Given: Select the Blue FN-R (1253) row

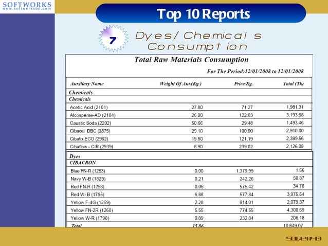Looking at the screenshot, I should tap(190, 171).
